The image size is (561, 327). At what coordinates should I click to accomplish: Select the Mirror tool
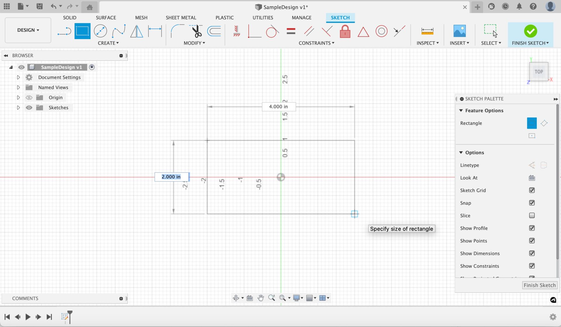(136, 31)
